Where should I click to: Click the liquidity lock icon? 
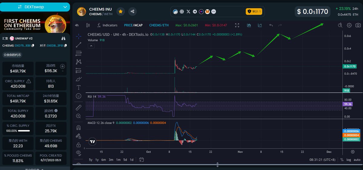(63, 66)
